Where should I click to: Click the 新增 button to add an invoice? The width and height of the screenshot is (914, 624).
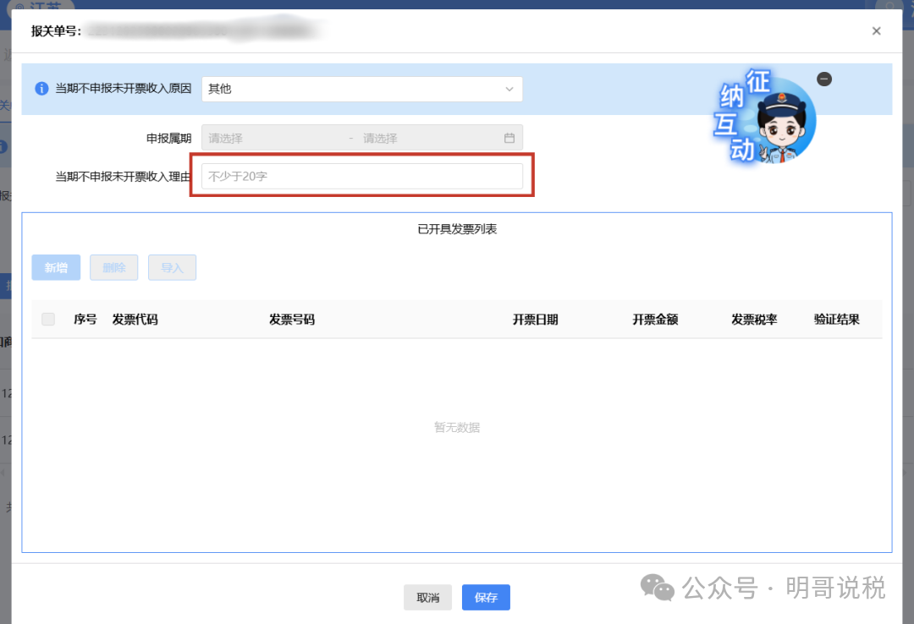[x=55, y=267]
